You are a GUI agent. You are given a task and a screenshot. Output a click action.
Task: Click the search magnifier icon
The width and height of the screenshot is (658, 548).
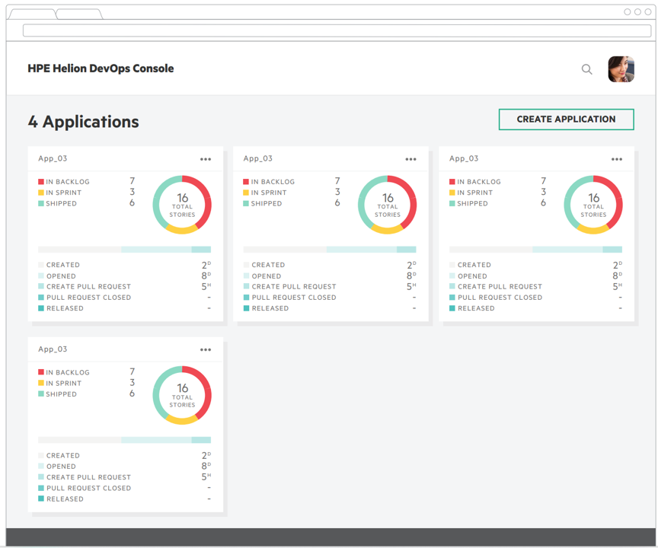click(586, 69)
